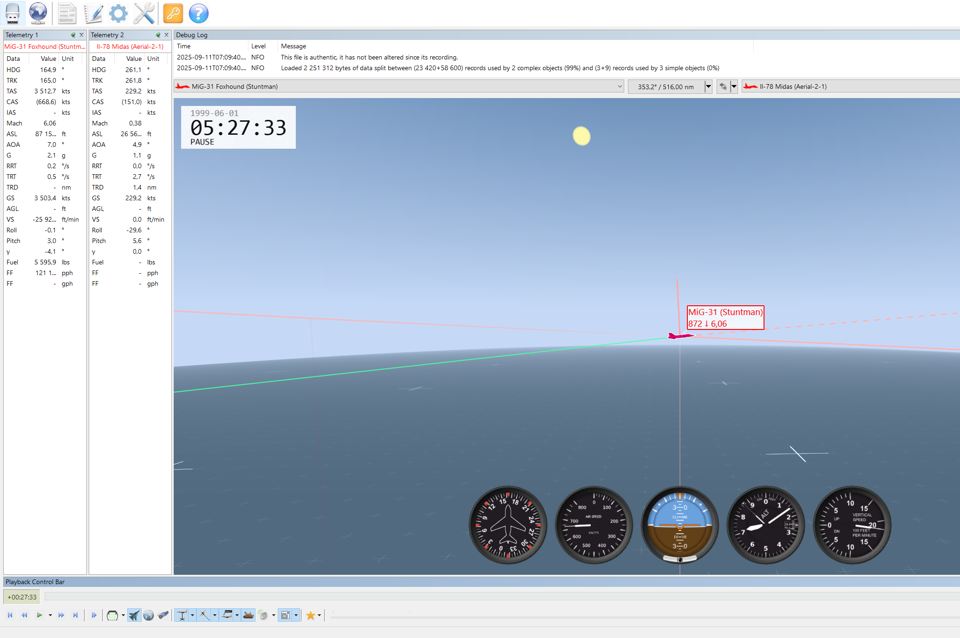Open the play speed dropdown arrow
The height and width of the screenshot is (638, 960).
click(50, 615)
